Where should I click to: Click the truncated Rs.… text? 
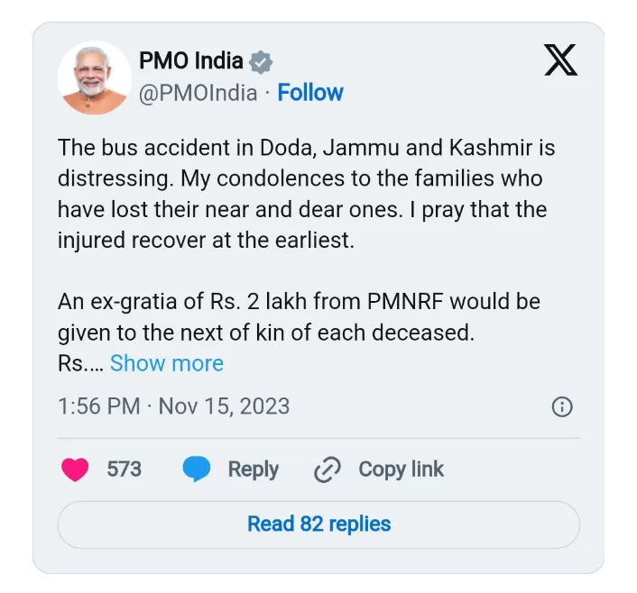point(80,363)
